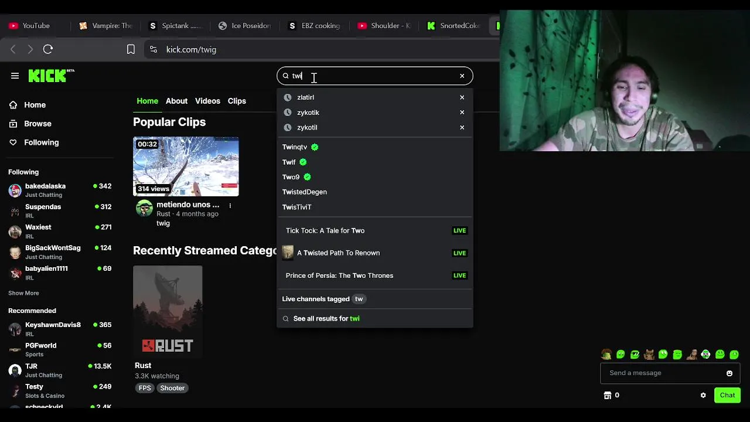This screenshot has height=422, width=750.
Task: Open channel points shop icon
Action: point(608,395)
